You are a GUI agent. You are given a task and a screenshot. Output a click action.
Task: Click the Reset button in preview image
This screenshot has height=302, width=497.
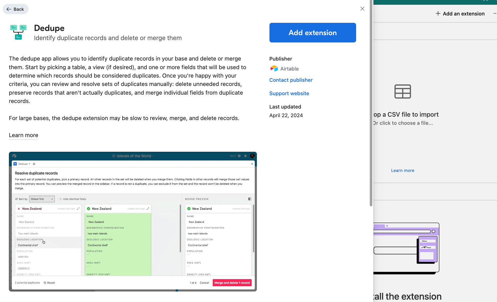tap(49, 283)
